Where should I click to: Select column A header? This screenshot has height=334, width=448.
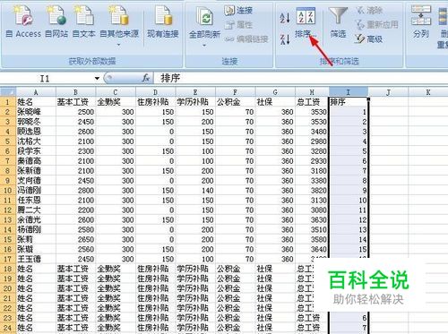[36, 92]
